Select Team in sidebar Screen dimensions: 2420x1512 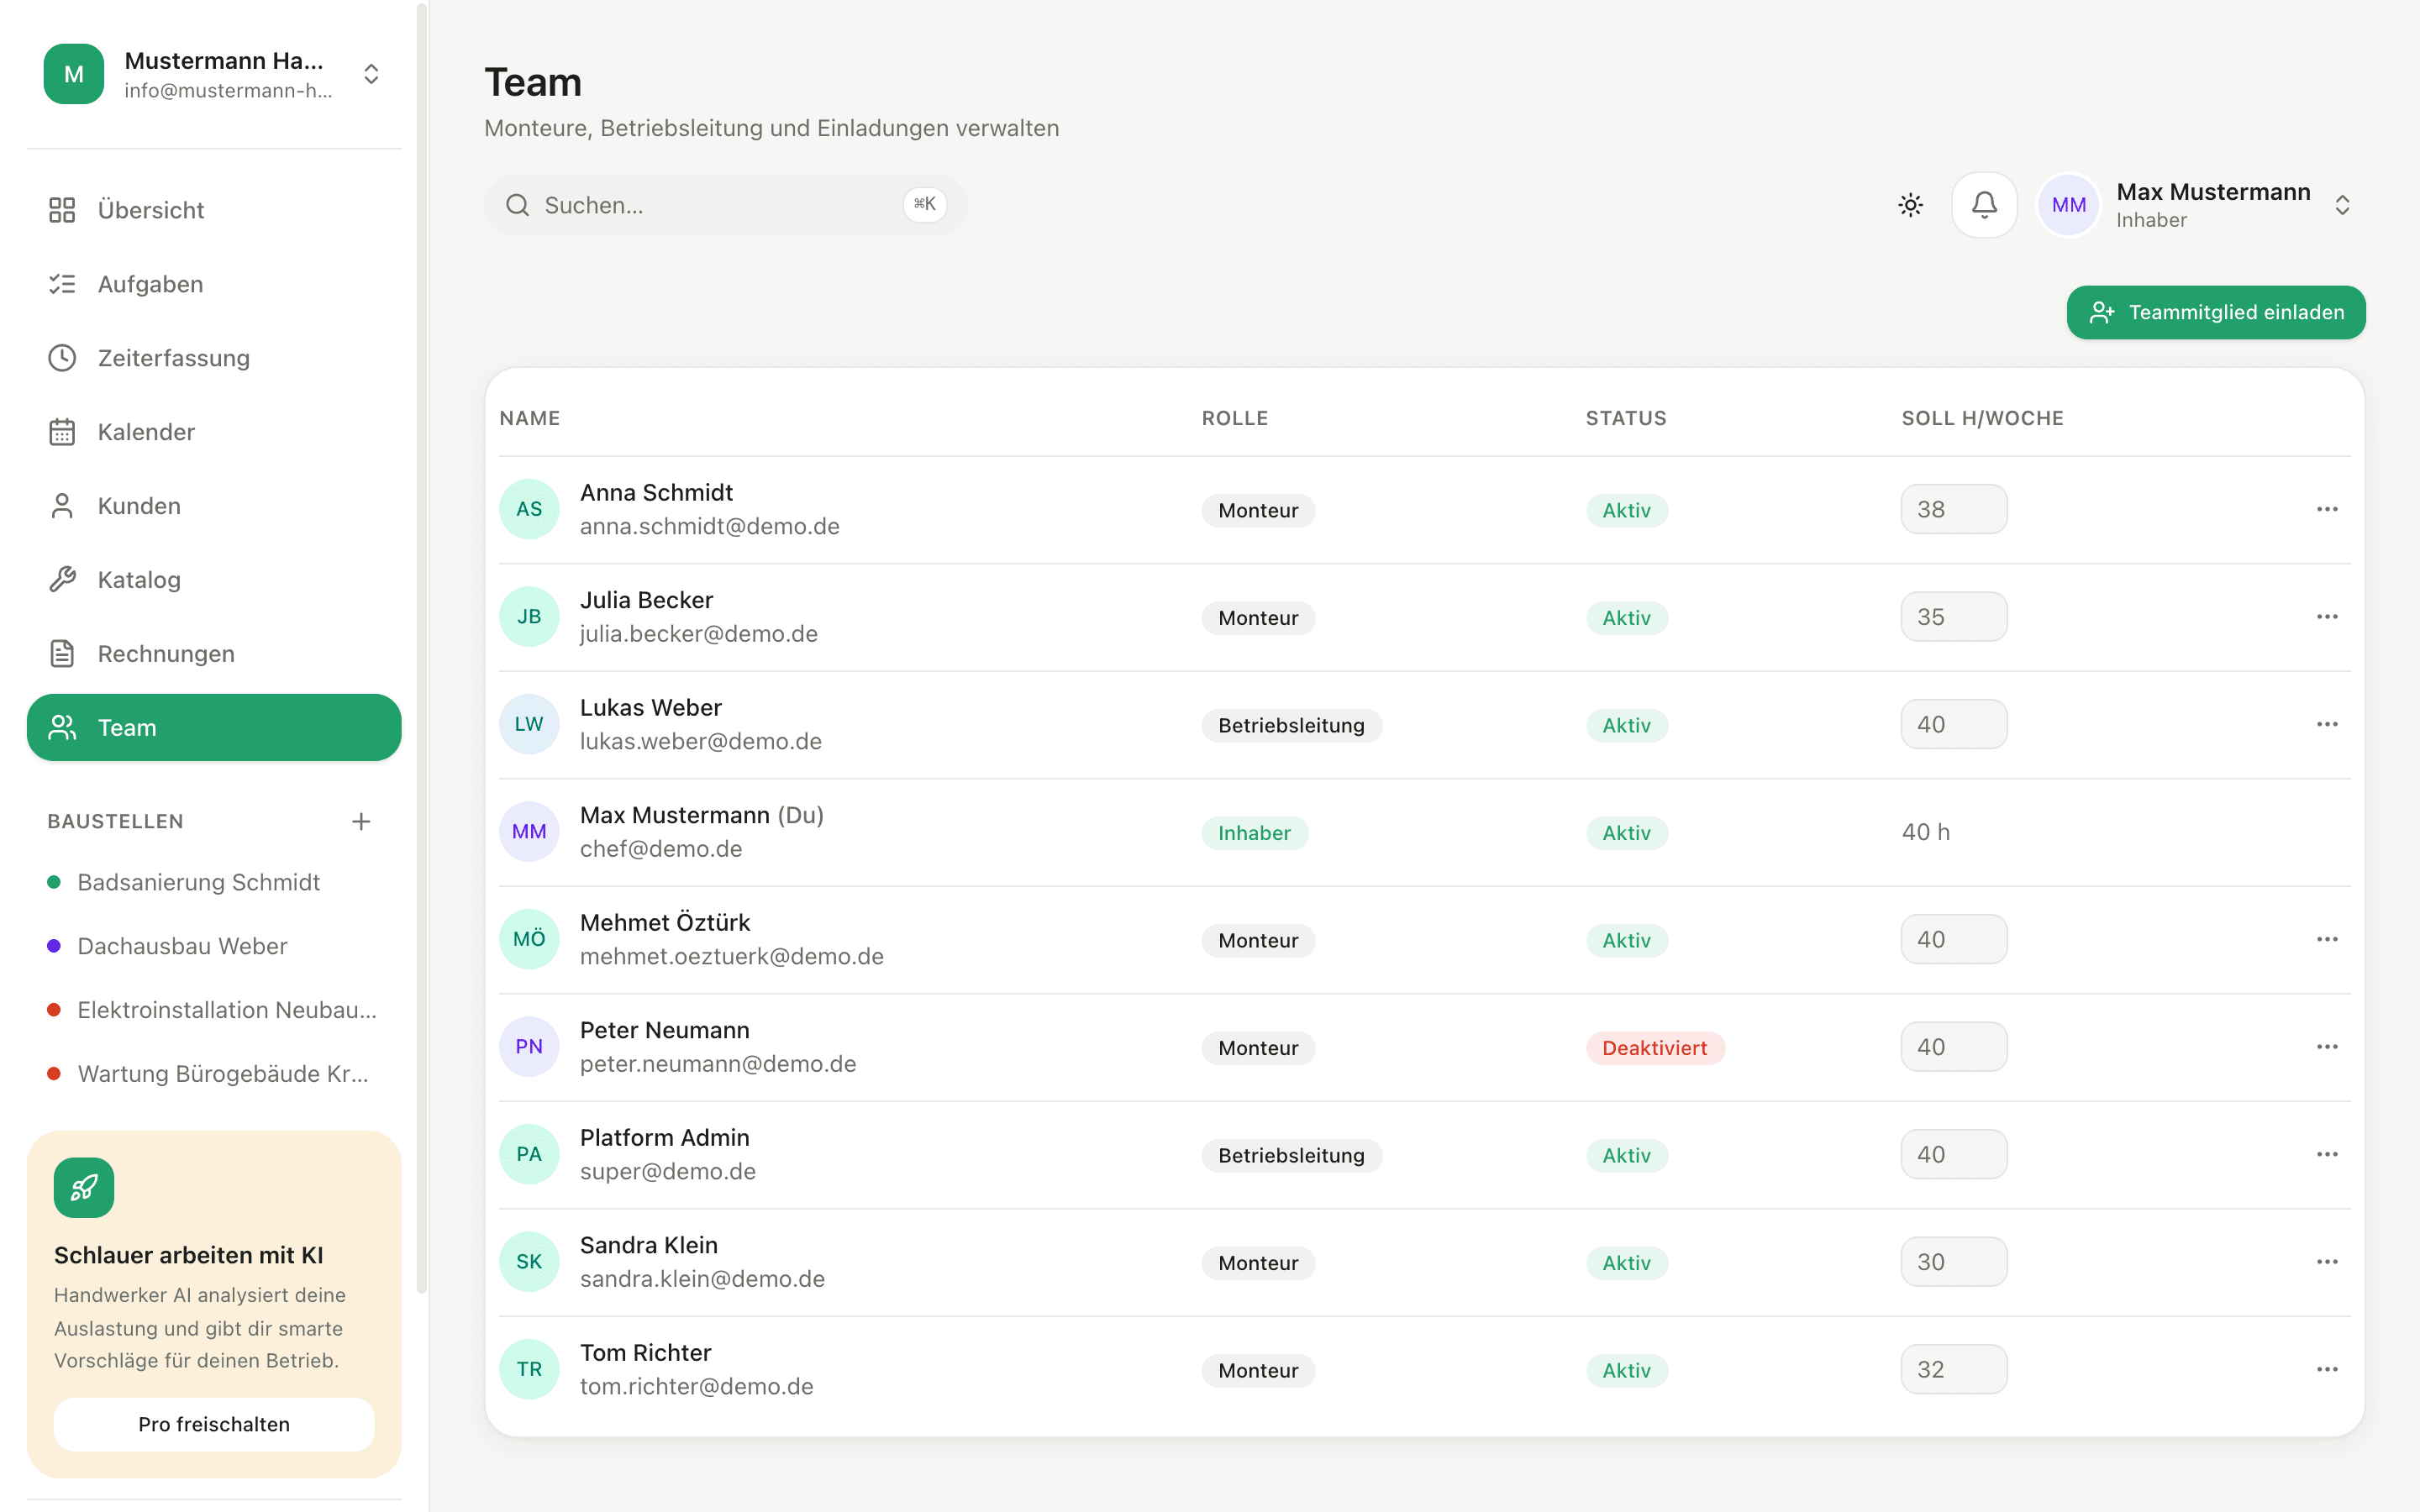point(214,727)
